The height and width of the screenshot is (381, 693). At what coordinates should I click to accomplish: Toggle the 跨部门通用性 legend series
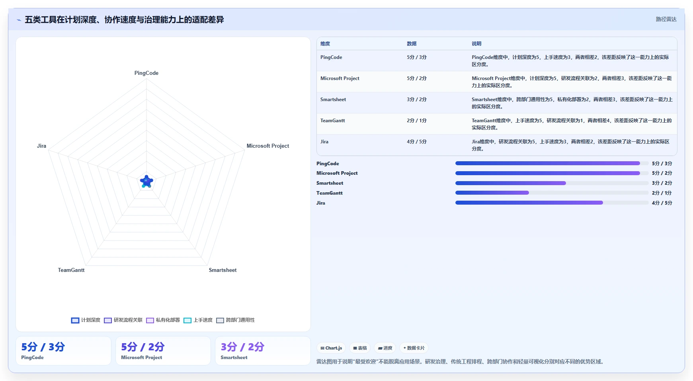tap(235, 320)
